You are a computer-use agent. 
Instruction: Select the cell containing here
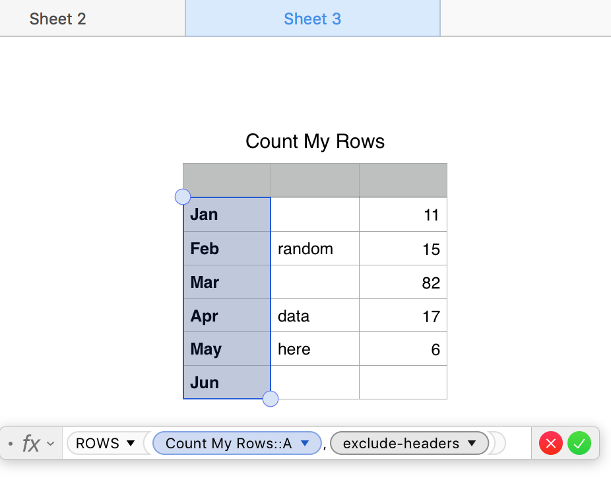[x=315, y=349]
